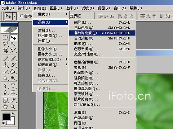Choose the Crop tool

5,50
